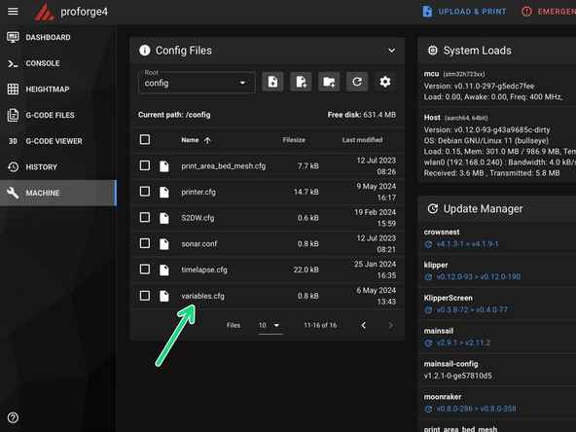Click KlipperScreen v0.3.8-72 > v0.4.0-77 link
Image resolution: width=576 pixels, height=432 pixels.
click(x=472, y=310)
